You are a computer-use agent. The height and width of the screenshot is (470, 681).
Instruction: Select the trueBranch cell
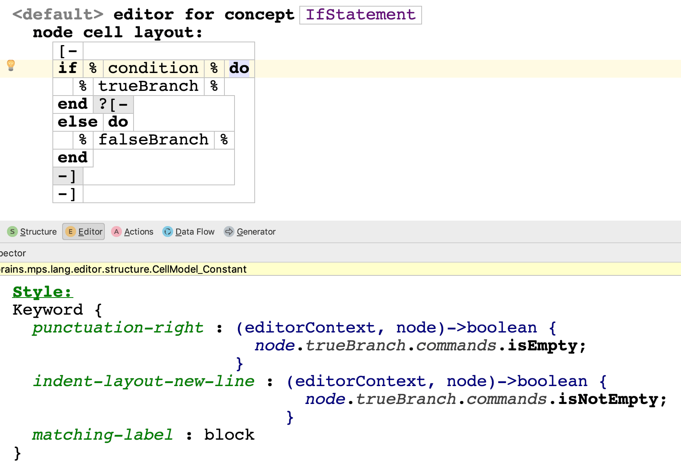tap(148, 86)
